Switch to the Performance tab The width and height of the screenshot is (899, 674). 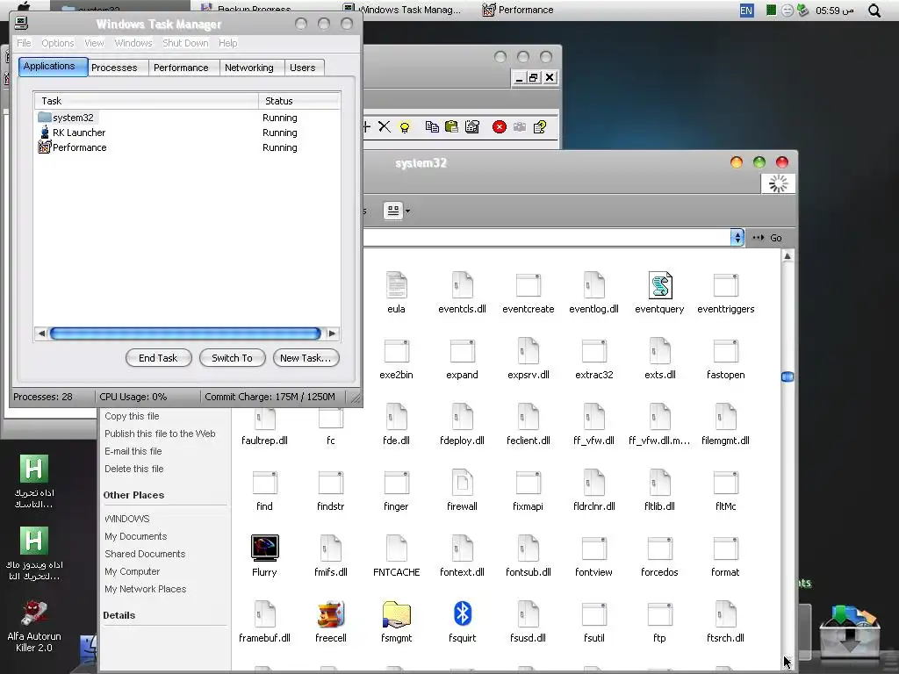181,68
